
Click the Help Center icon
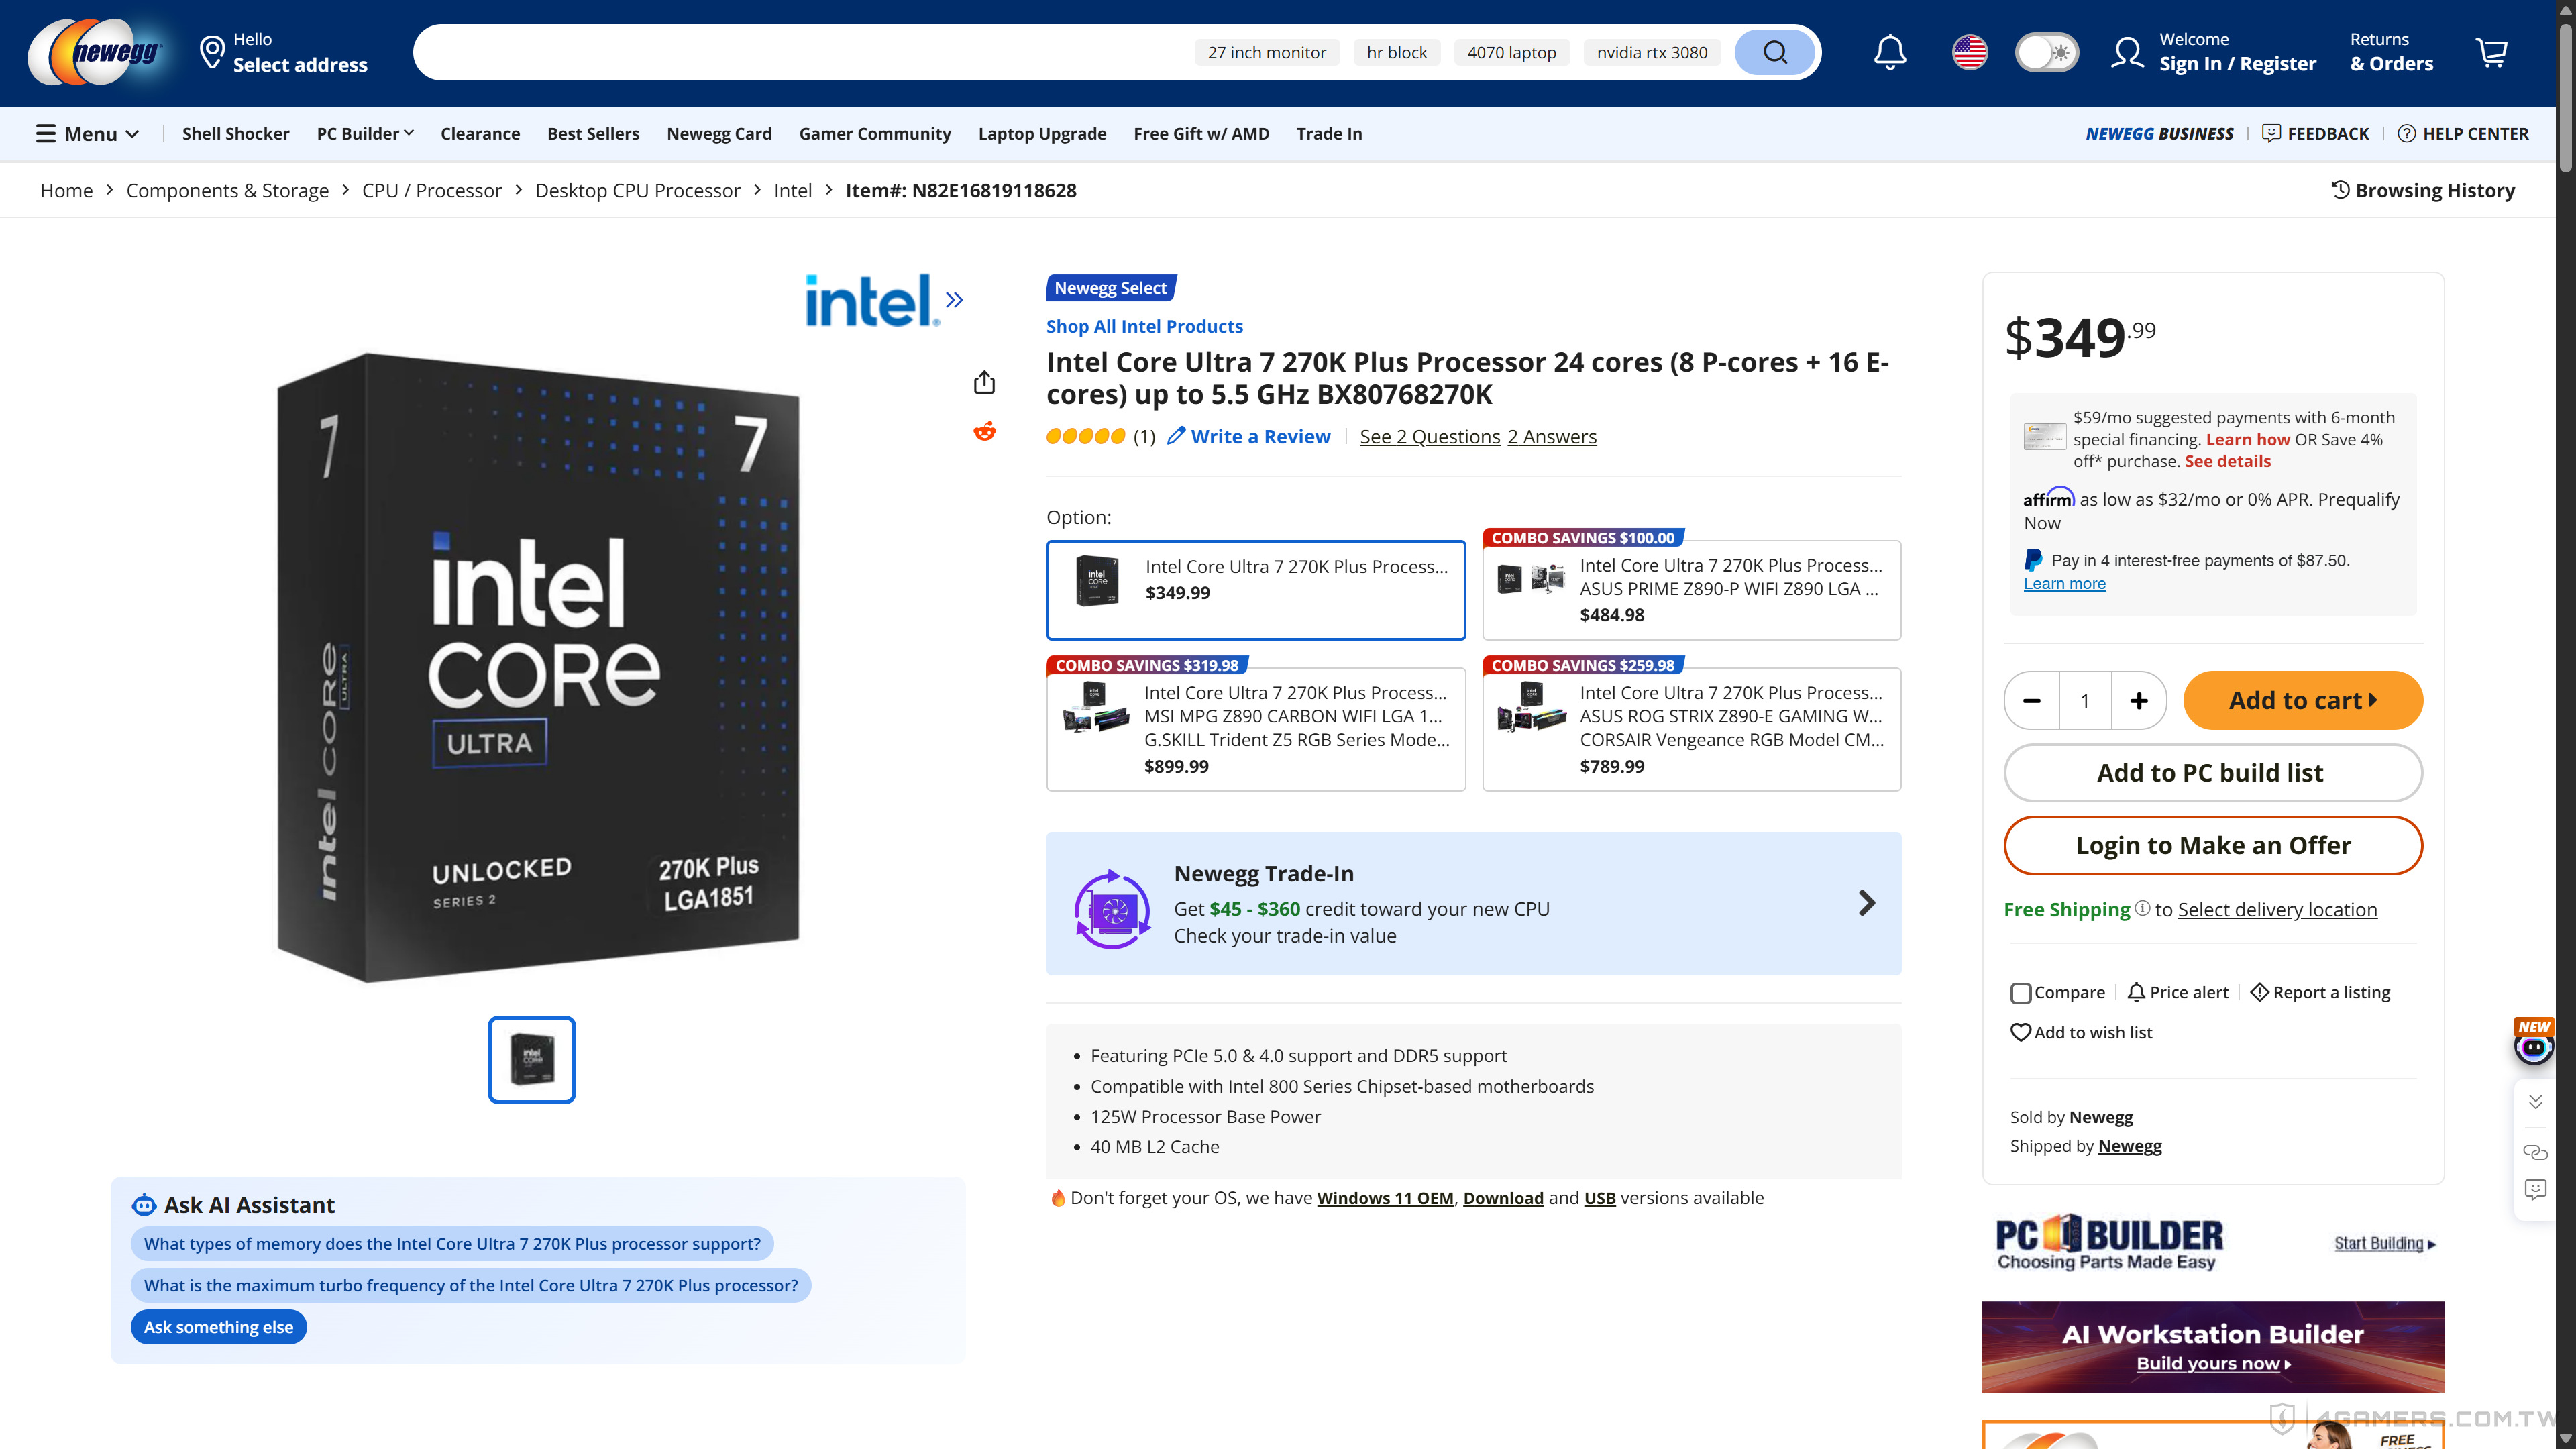(2408, 133)
